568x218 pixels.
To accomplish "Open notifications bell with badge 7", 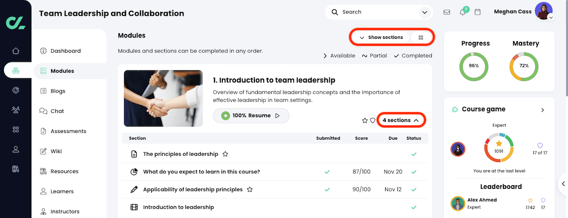I will coord(462,12).
